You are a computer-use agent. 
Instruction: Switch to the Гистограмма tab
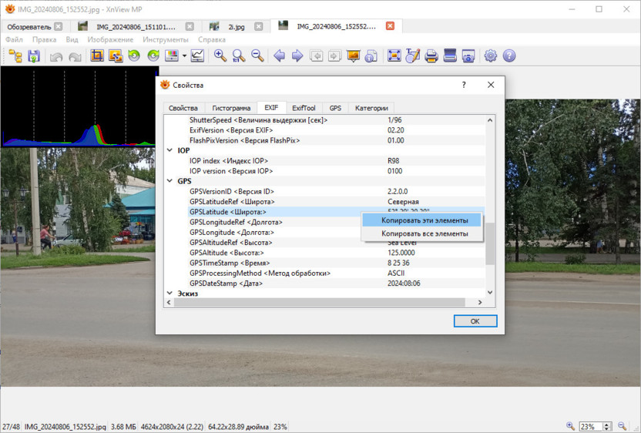click(x=231, y=108)
